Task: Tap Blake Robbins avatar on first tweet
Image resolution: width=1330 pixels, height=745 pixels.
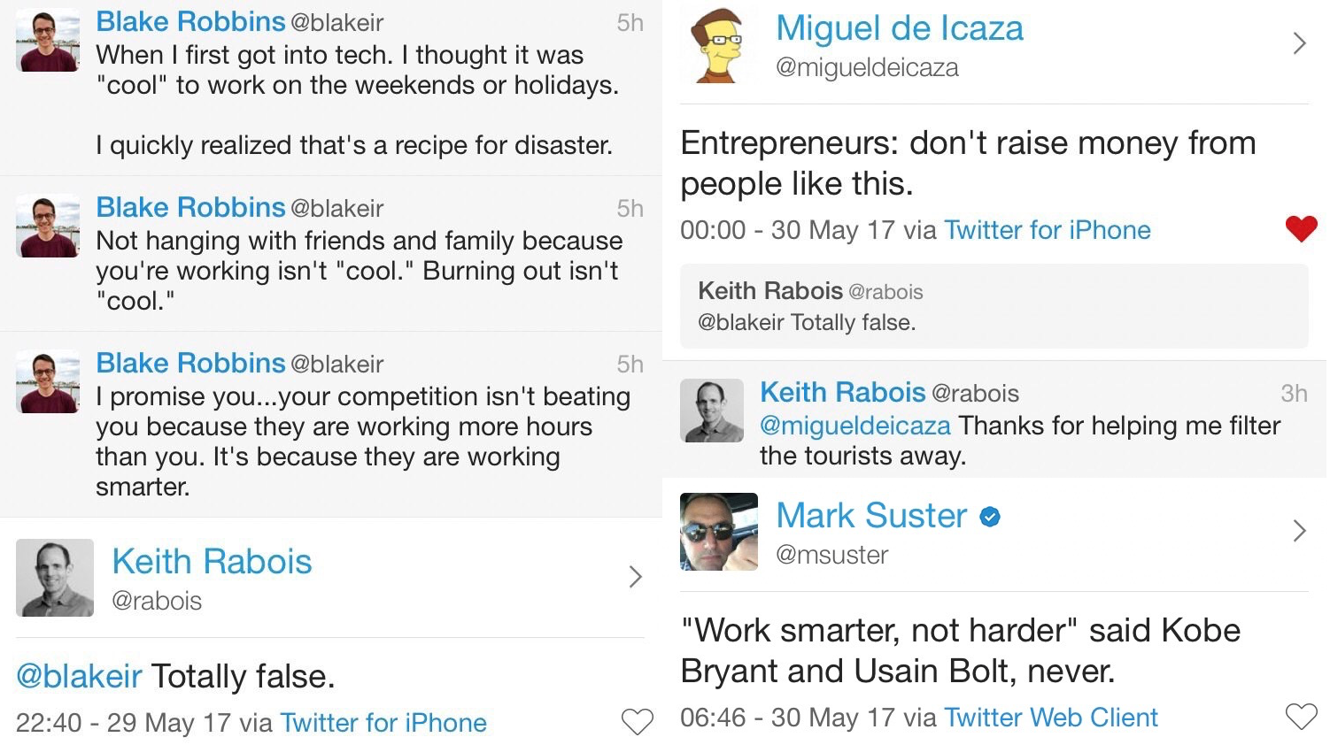Action: (x=48, y=41)
